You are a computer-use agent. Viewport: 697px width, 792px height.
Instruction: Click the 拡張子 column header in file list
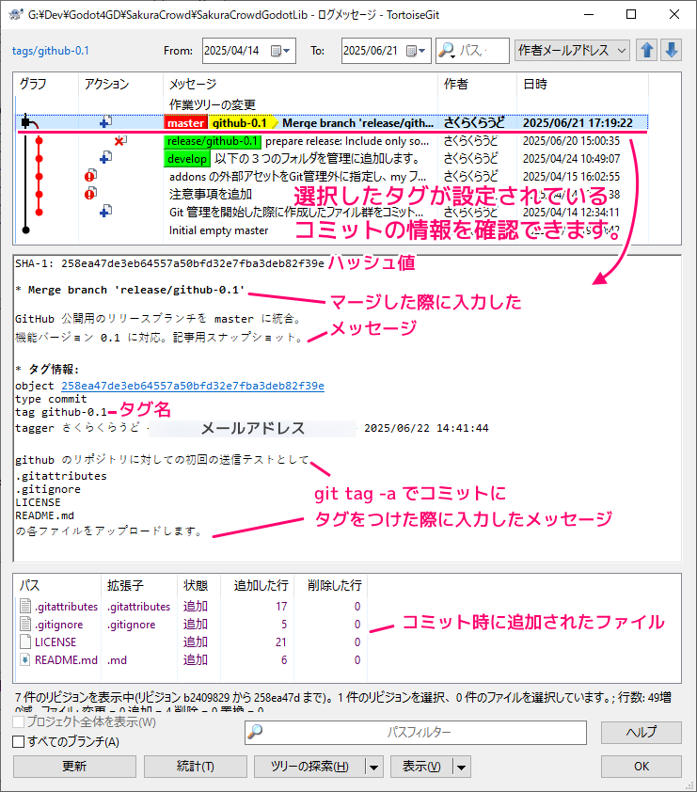coord(124,586)
